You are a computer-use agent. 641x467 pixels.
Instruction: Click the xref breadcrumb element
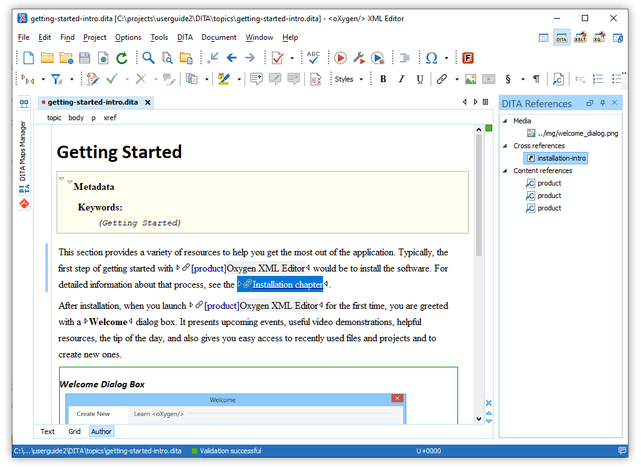click(x=110, y=118)
